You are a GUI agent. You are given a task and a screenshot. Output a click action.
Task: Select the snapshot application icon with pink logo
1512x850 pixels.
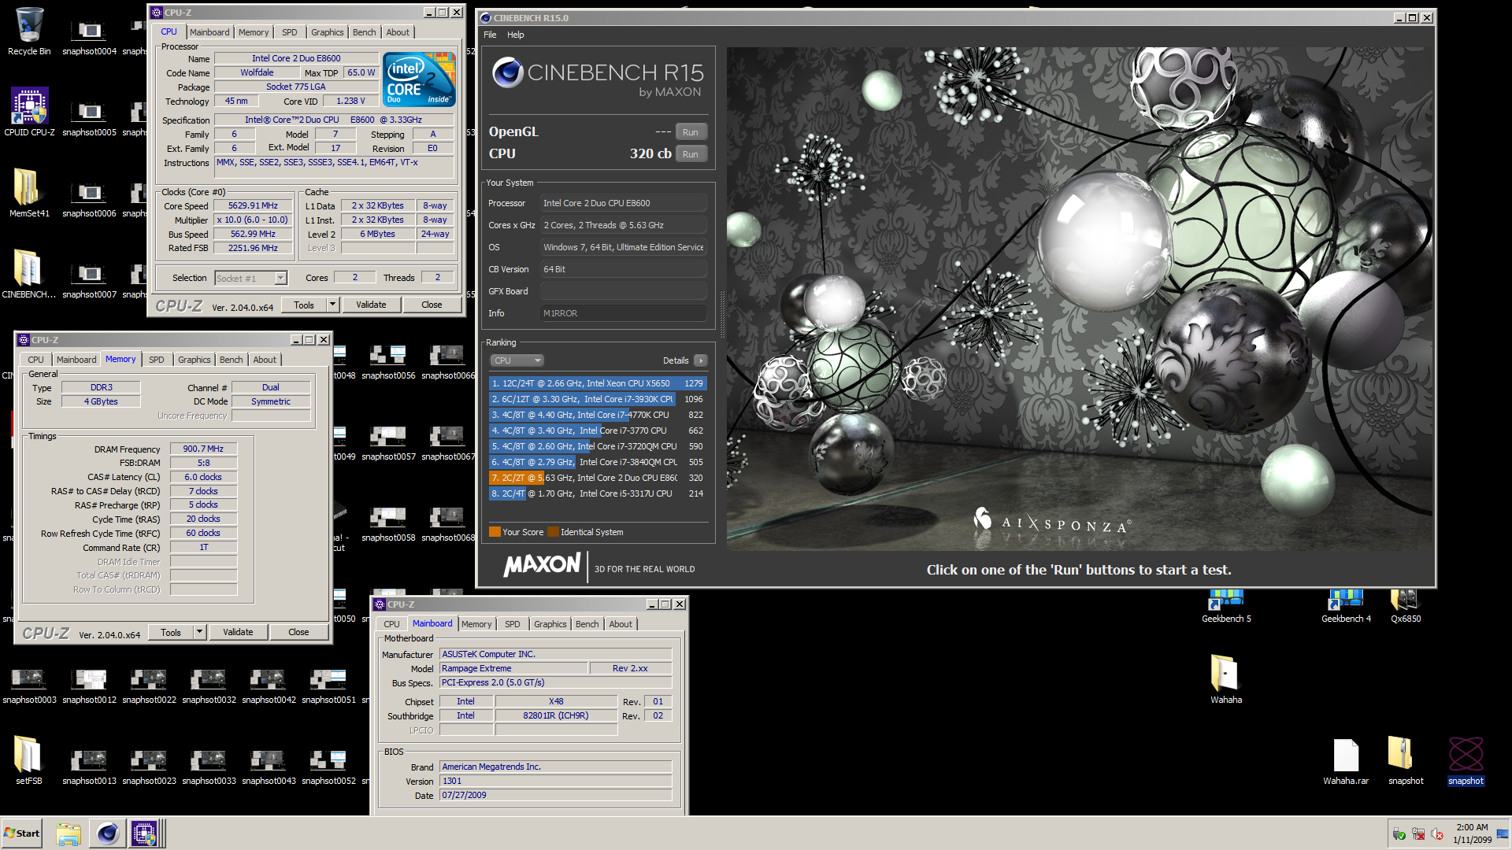click(1466, 761)
